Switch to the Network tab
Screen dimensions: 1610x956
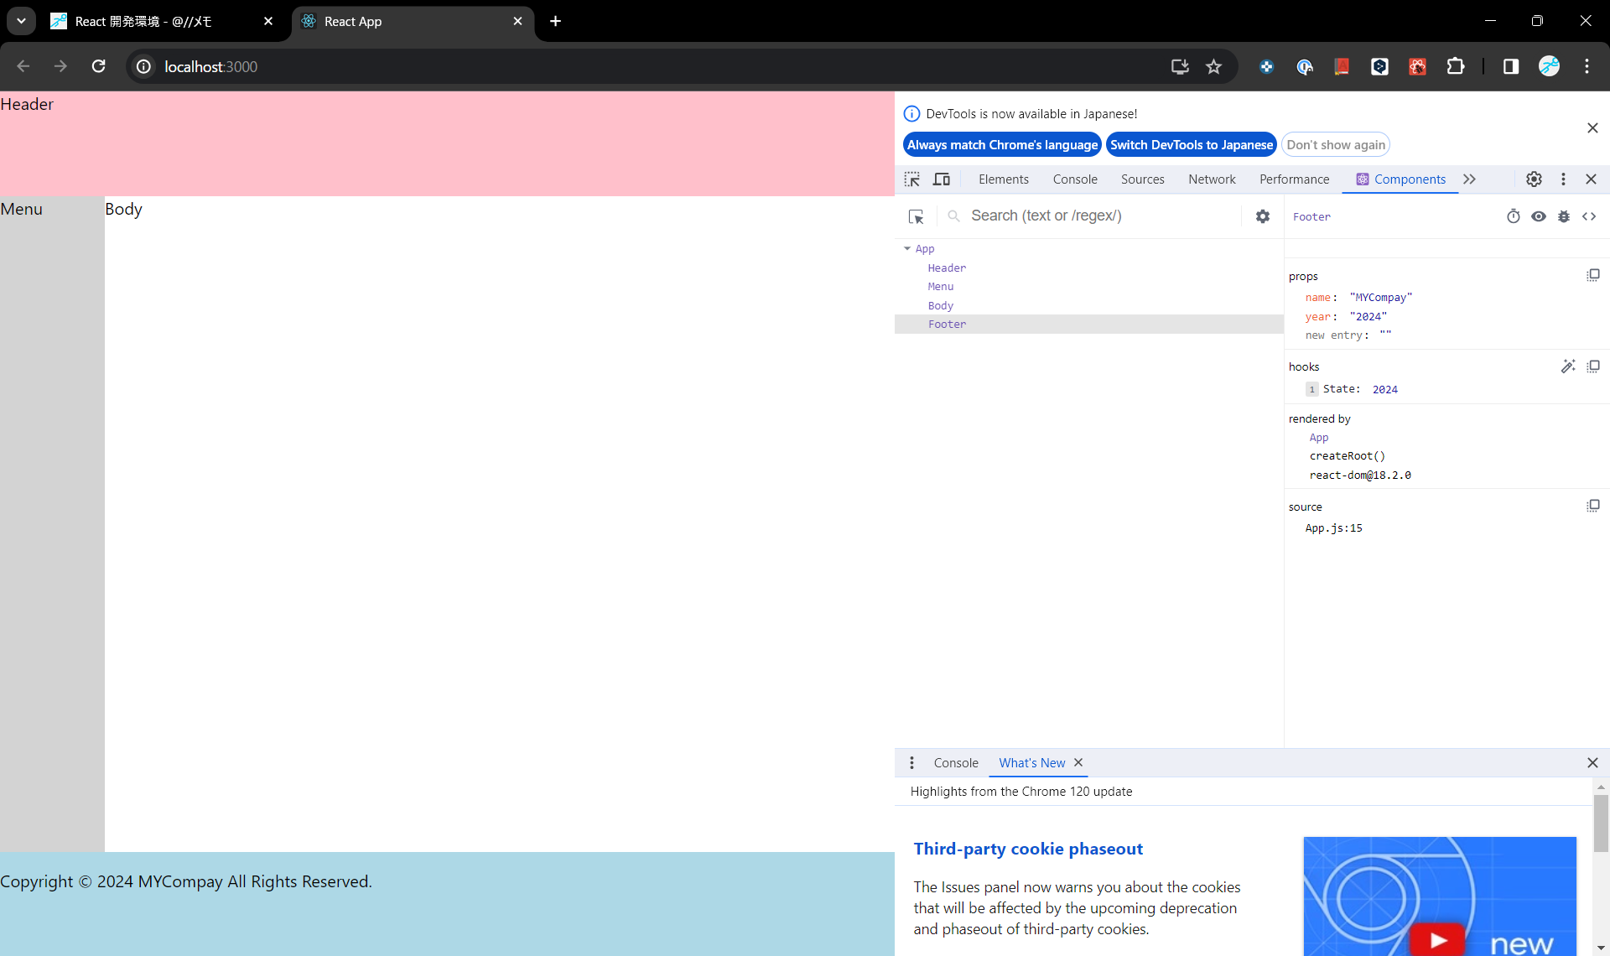coord(1212,179)
